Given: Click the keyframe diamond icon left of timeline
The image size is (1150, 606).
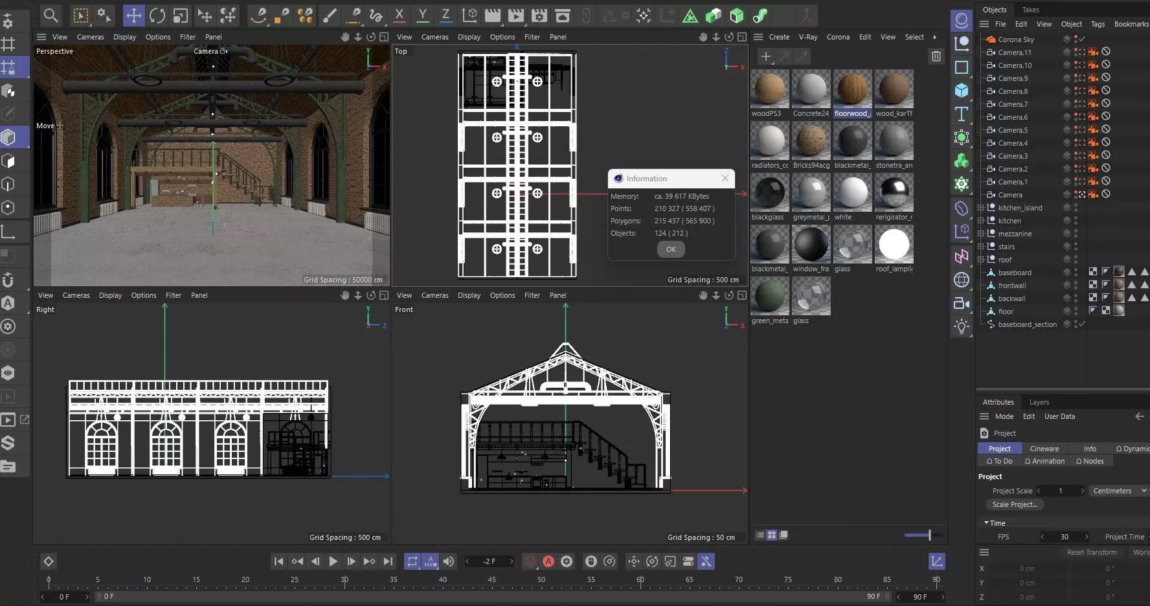Looking at the screenshot, I should point(48,561).
